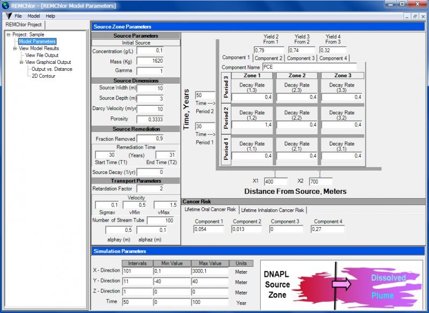Switch to the Component 2 tab
The image size is (429, 313).
point(269,59)
